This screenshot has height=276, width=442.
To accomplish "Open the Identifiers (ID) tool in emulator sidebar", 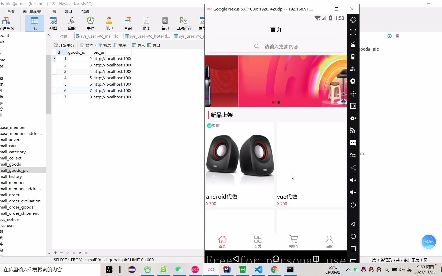I will 353,106.
